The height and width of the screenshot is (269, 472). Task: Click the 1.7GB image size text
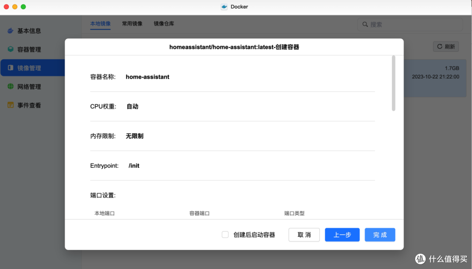452,68
